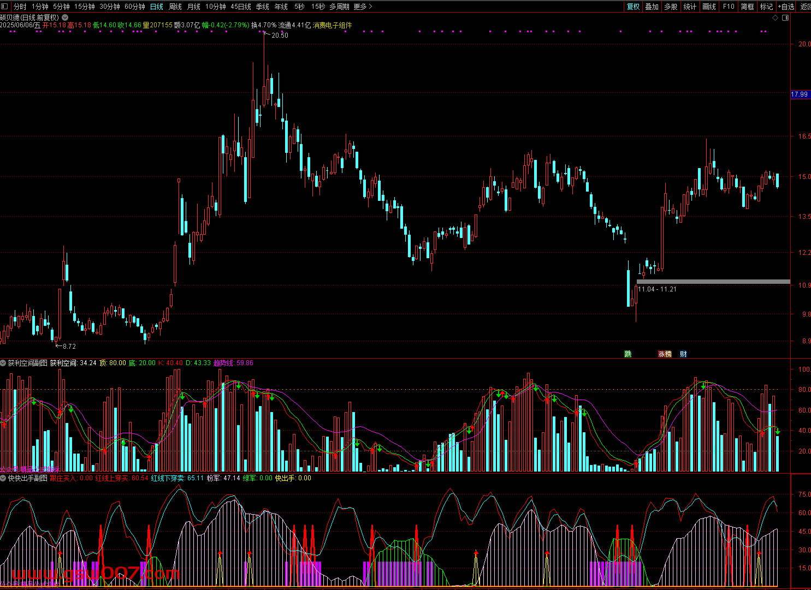Image resolution: width=811 pixels, height=590 pixels.
Task: Click the 2025/06/06/五 date text
Action: (20, 25)
